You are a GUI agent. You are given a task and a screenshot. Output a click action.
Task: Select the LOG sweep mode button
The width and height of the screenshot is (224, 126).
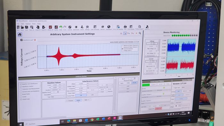(92, 95)
